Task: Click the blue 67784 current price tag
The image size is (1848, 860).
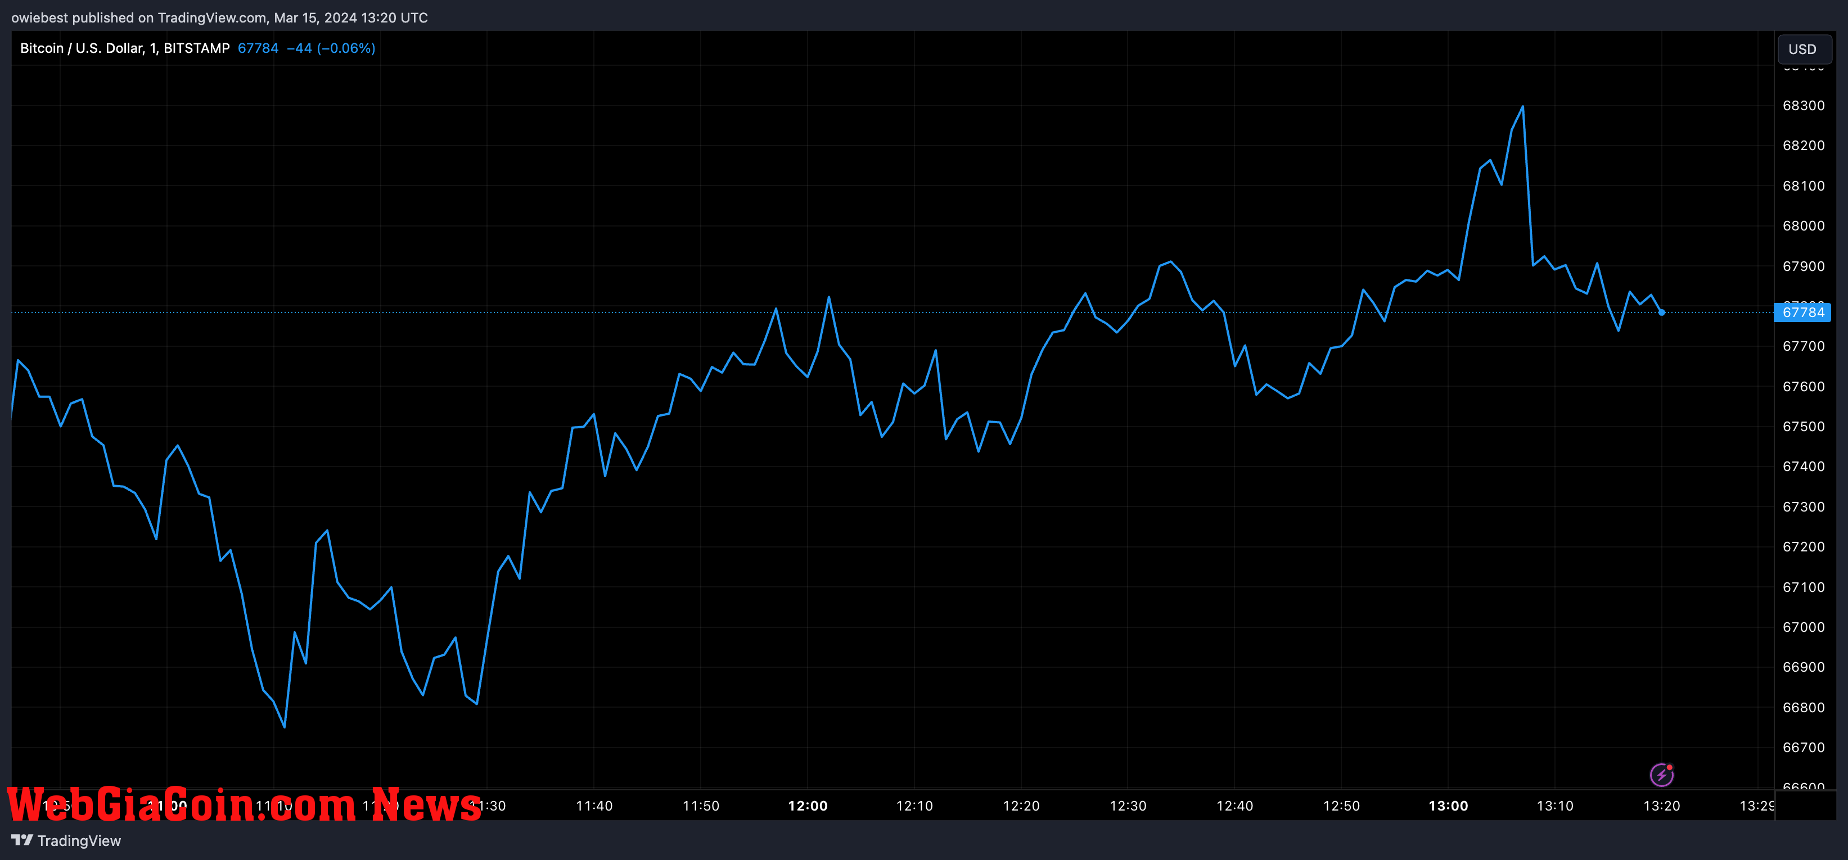Action: (1803, 312)
